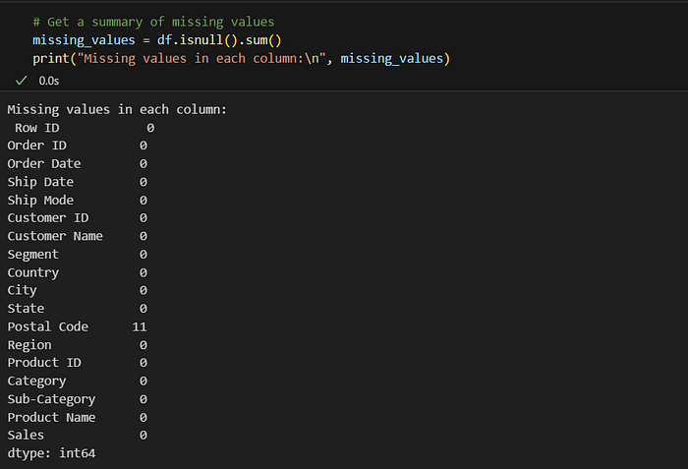688x469 pixels.
Task: Click the value 11 for Postal Code
Action: (x=140, y=327)
